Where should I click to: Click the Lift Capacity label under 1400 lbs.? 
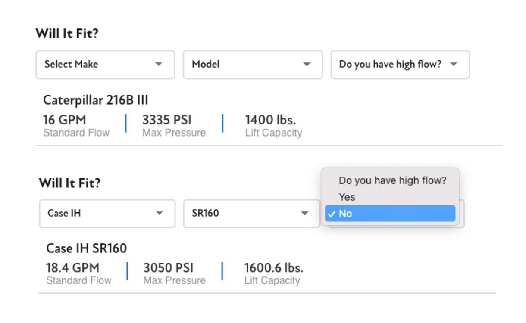tap(273, 133)
